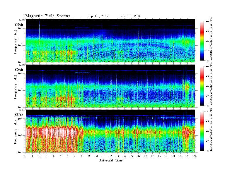Click hour tick label '21' on time axis
This screenshot has width=232, height=179.
tap(173, 156)
